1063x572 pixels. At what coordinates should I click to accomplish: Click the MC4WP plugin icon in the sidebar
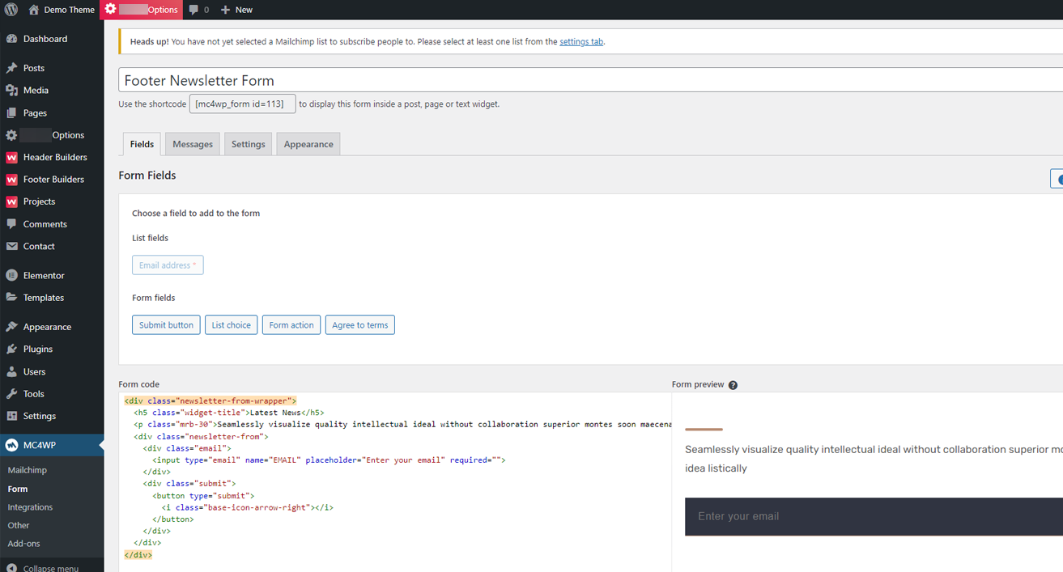point(13,444)
